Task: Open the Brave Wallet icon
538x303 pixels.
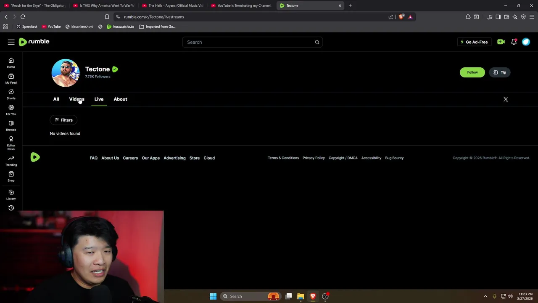Action: (506, 17)
